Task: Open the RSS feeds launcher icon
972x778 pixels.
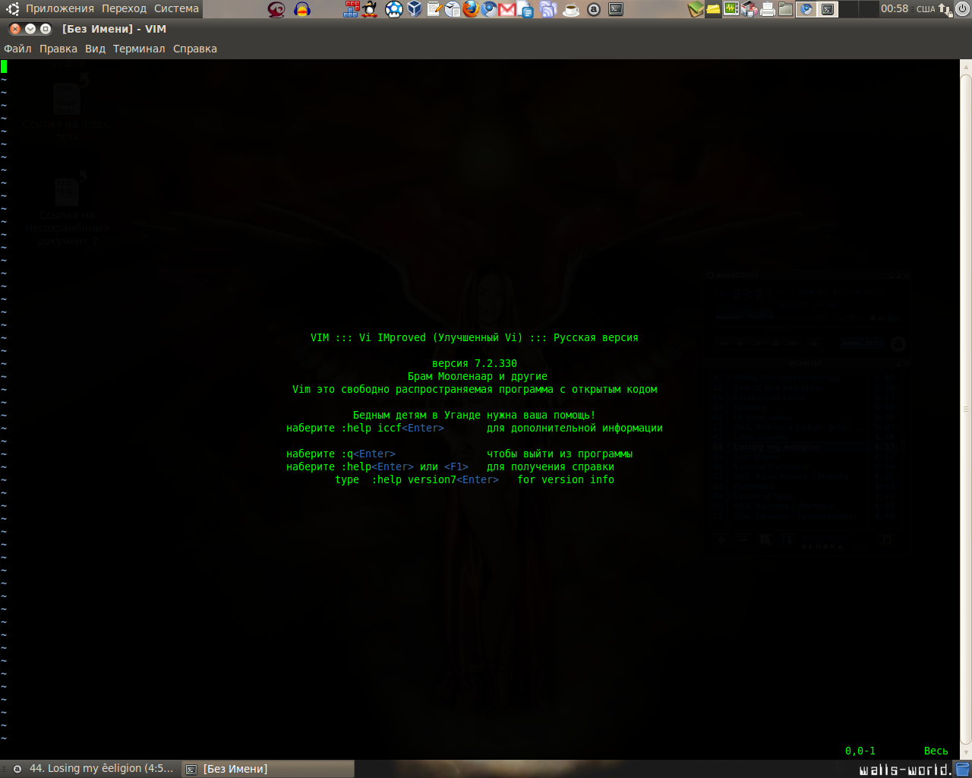Action: (x=548, y=9)
